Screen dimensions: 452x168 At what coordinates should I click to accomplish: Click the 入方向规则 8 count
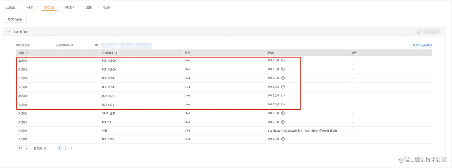(x=64, y=45)
